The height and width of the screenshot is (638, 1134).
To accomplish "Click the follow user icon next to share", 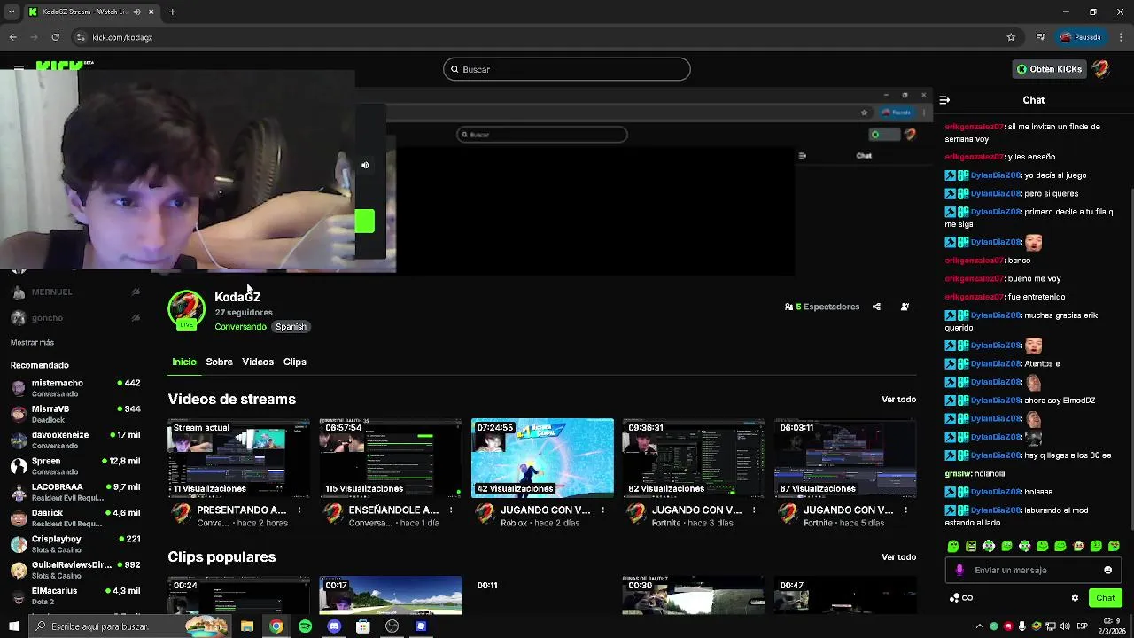I will click(x=905, y=307).
